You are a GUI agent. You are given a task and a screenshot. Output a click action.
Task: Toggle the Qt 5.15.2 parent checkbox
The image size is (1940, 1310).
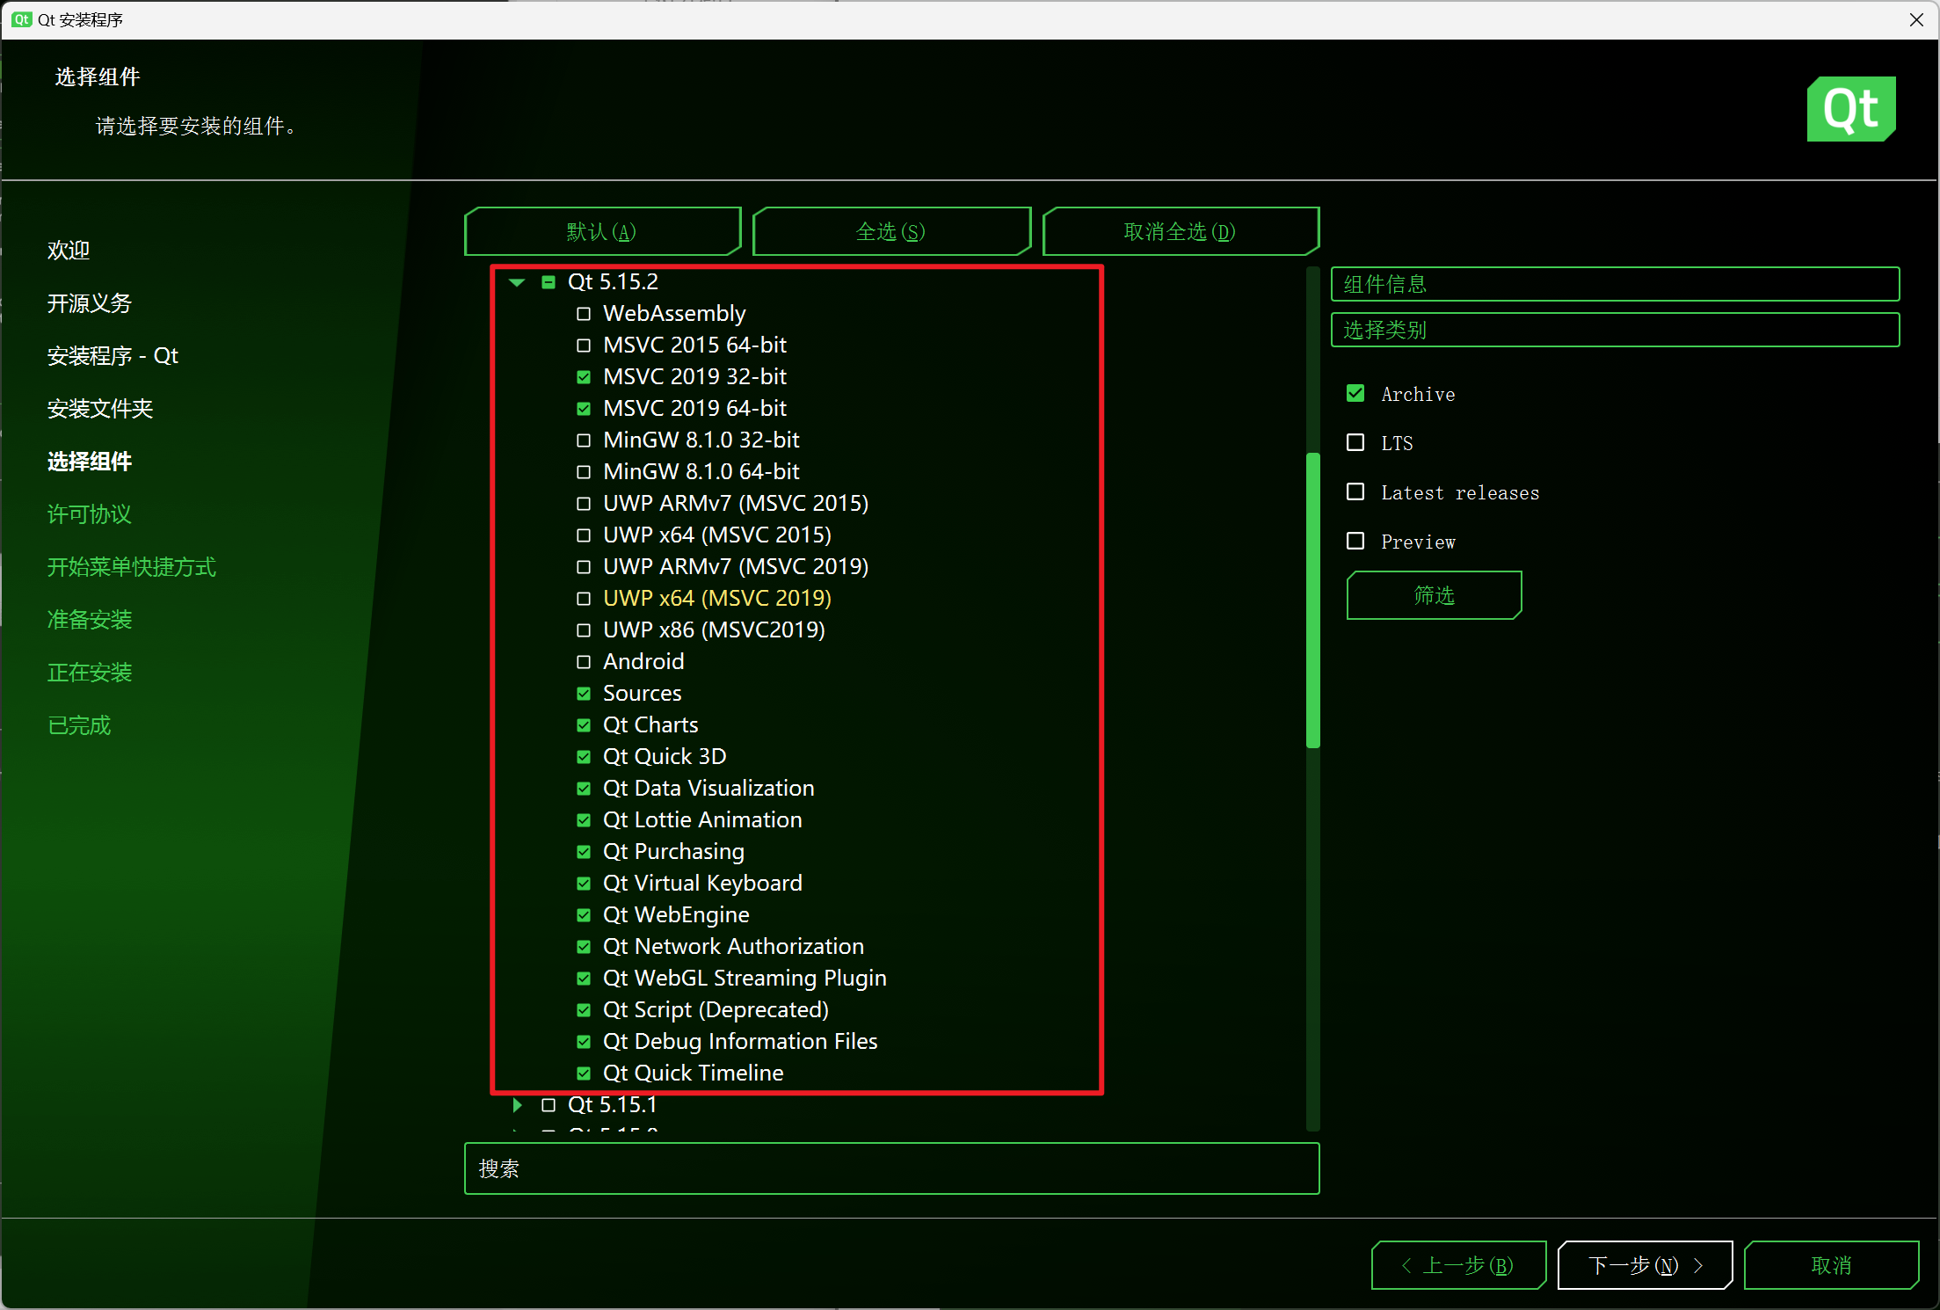[x=549, y=282]
